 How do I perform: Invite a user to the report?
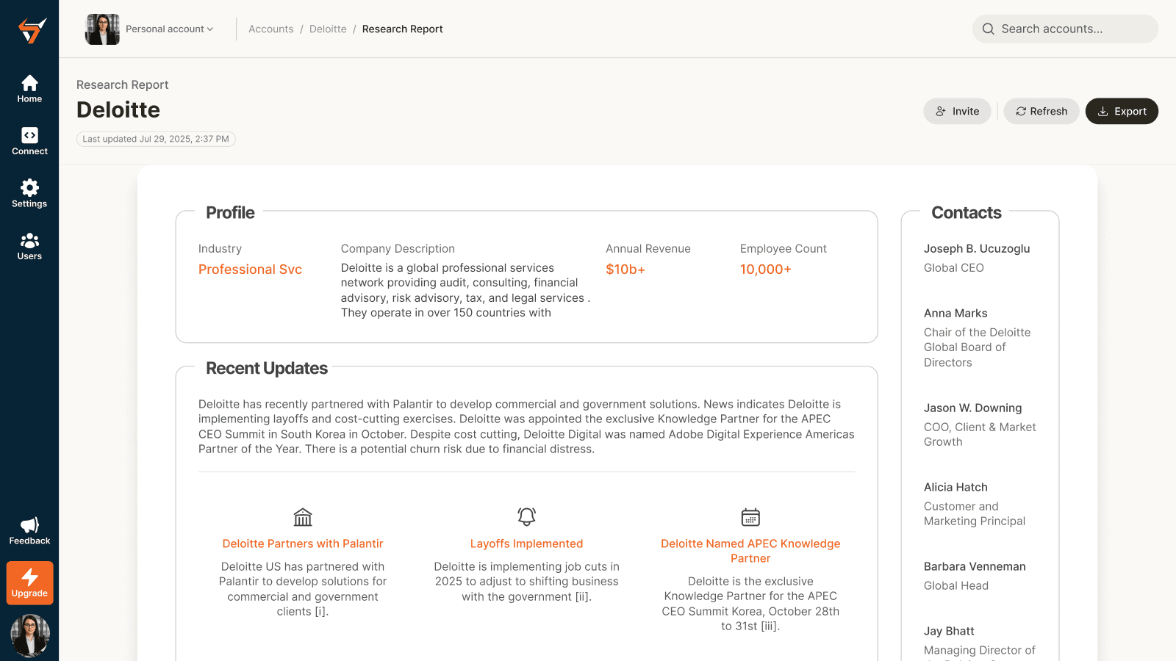point(957,112)
